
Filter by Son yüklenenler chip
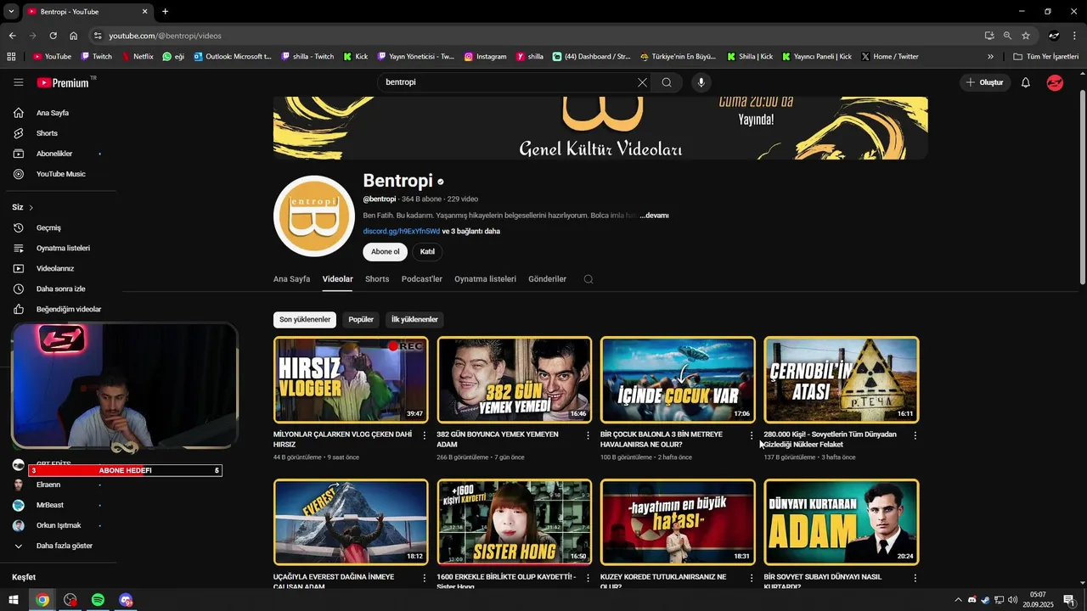pyautogui.click(x=305, y=320)
